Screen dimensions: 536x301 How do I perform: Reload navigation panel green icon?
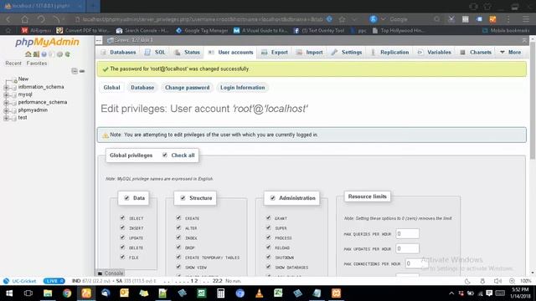[x=68, y=54]
